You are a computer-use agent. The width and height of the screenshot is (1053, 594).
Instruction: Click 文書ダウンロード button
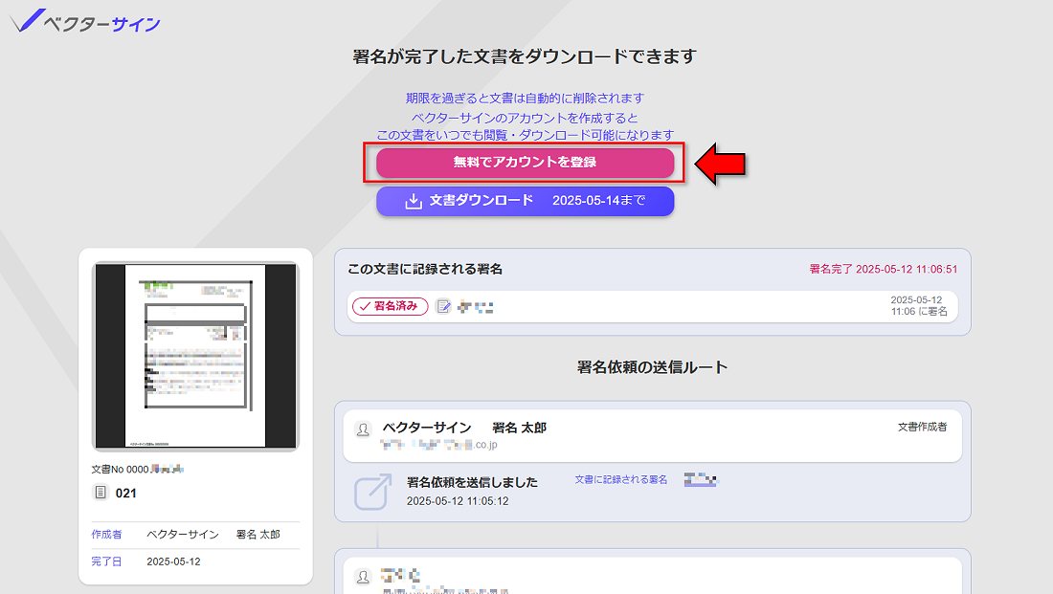coord(525,201)
